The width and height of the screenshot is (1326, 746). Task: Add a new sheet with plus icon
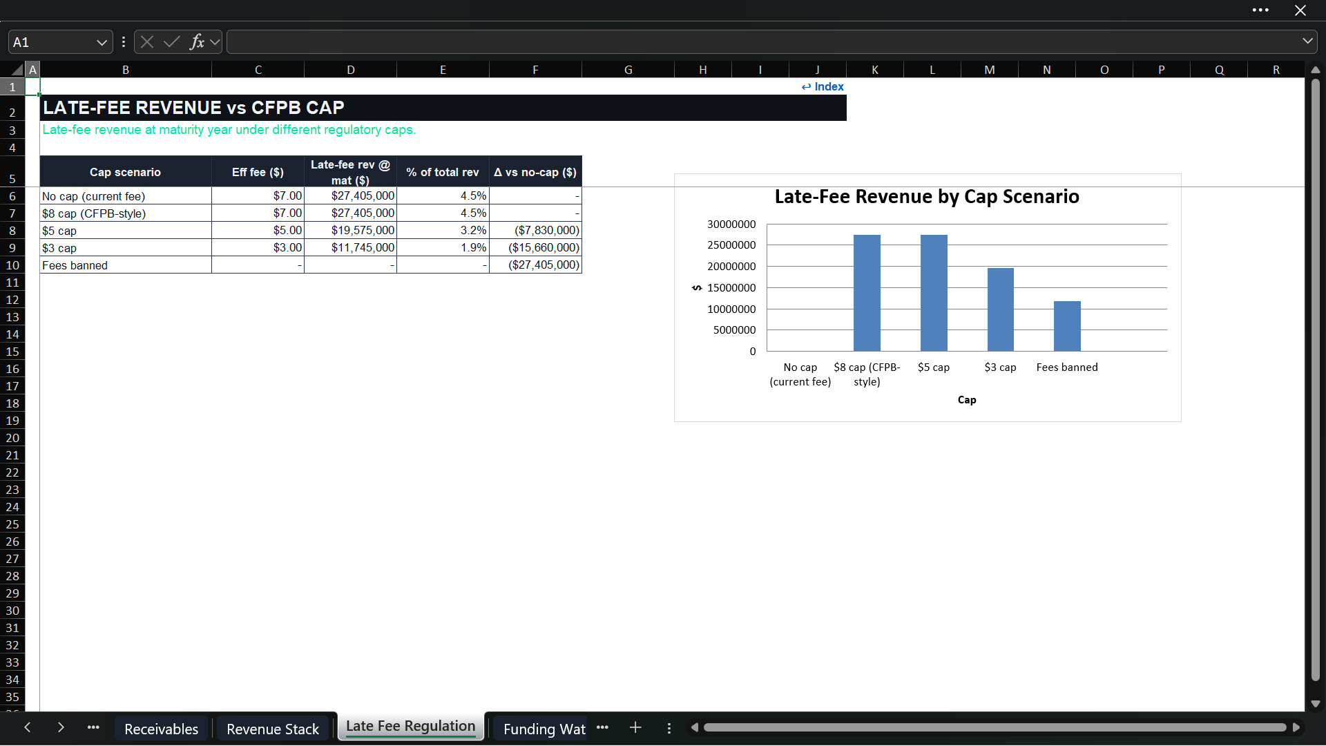pos(635,727)
